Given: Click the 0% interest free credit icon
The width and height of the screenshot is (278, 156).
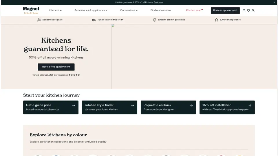Looking at the screenshot, I should [94, 20].
